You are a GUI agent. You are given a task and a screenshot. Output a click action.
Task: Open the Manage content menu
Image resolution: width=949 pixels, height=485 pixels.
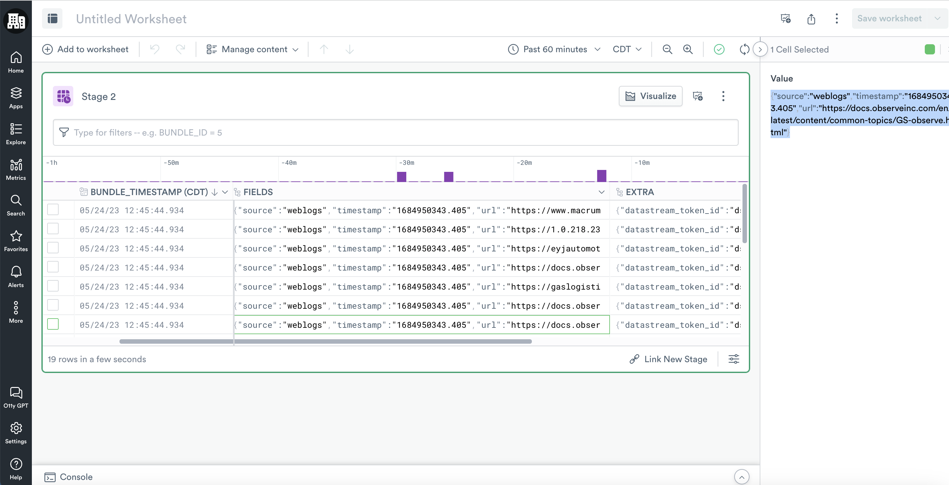[253, 49]
